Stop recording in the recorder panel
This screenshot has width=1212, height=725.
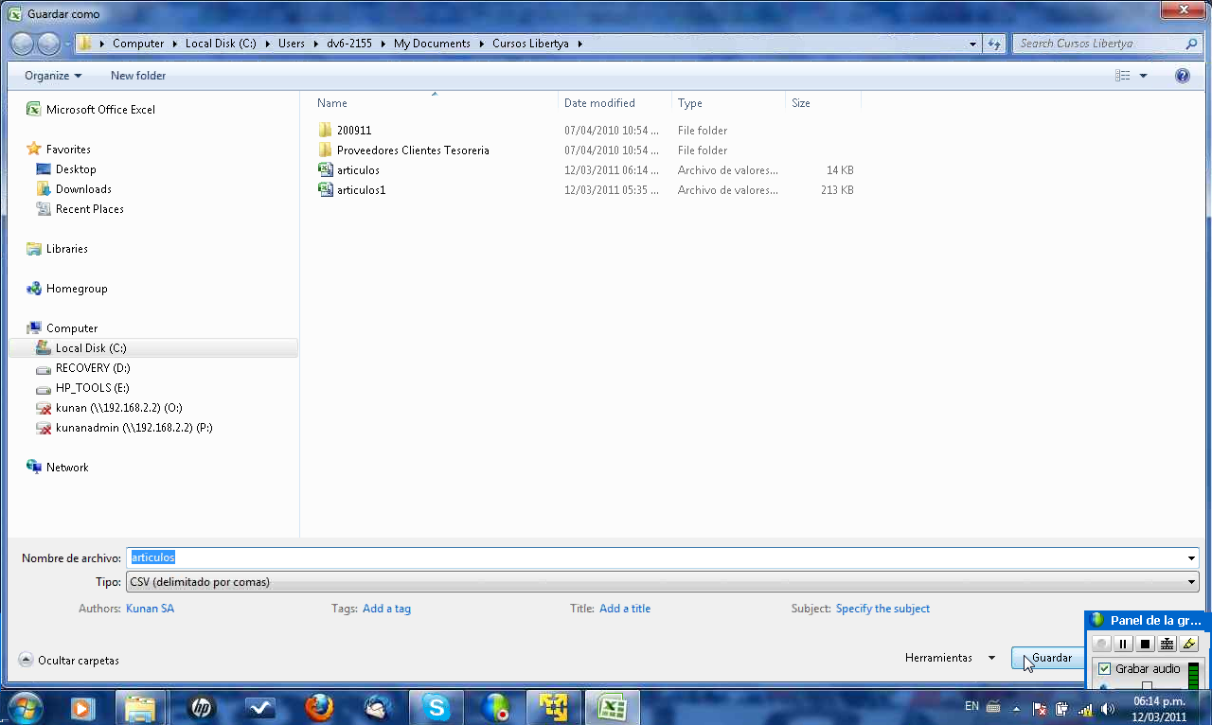pos(1145,645)
